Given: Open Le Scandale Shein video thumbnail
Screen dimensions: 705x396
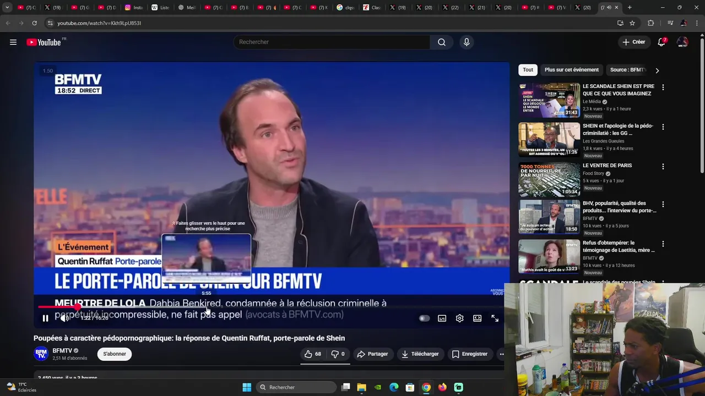Looking at the screenshot, I should (x=549, y=100).
